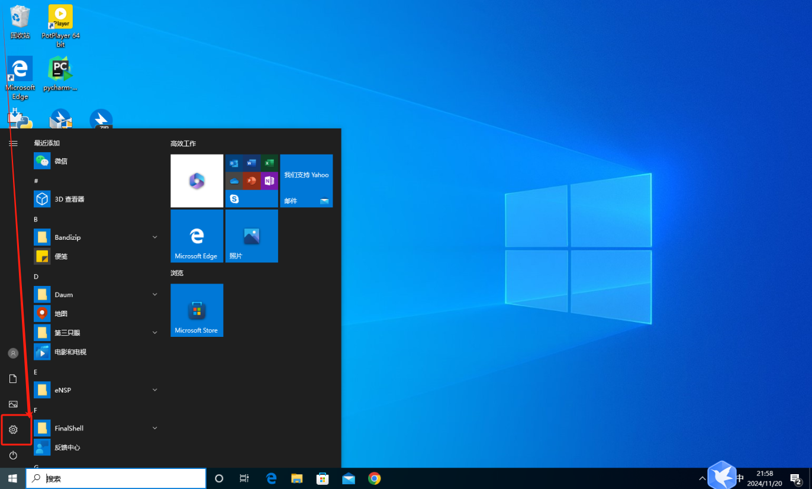This screenshot has width=812, height=489.
Task: Click the 浏览 tile group title
Action: (x=177, y=273)
